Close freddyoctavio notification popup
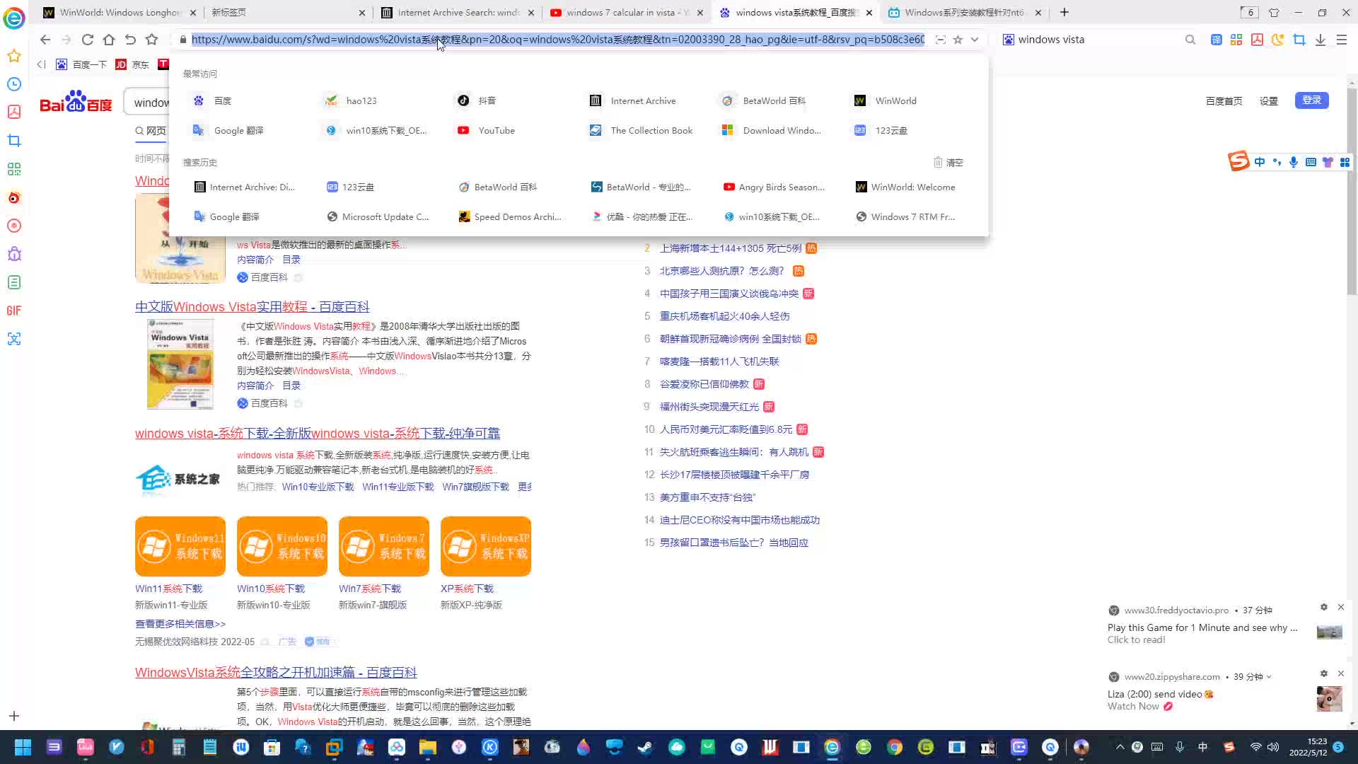The height and width of the screenshot is (764, 1358). [1341, 607]
